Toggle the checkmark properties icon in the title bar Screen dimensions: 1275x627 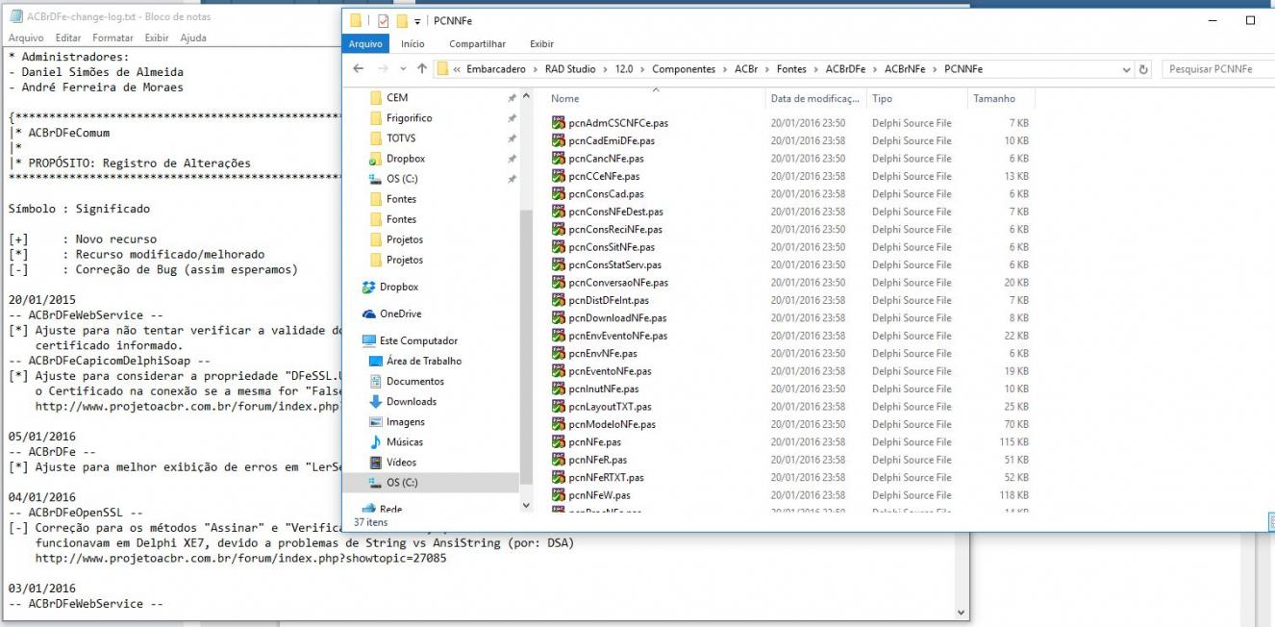(383, 20)
